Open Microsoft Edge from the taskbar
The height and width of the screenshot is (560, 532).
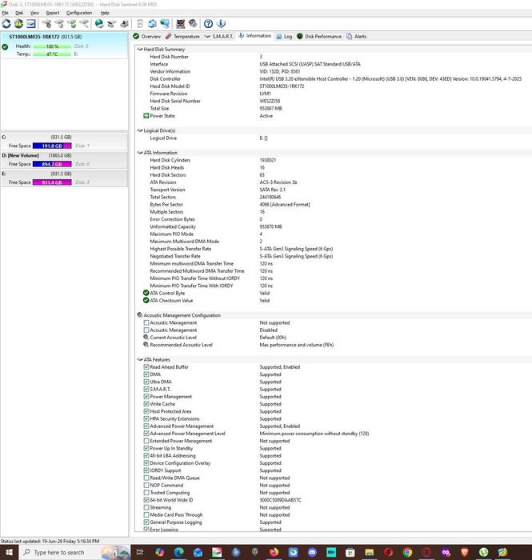click(179, 552)
